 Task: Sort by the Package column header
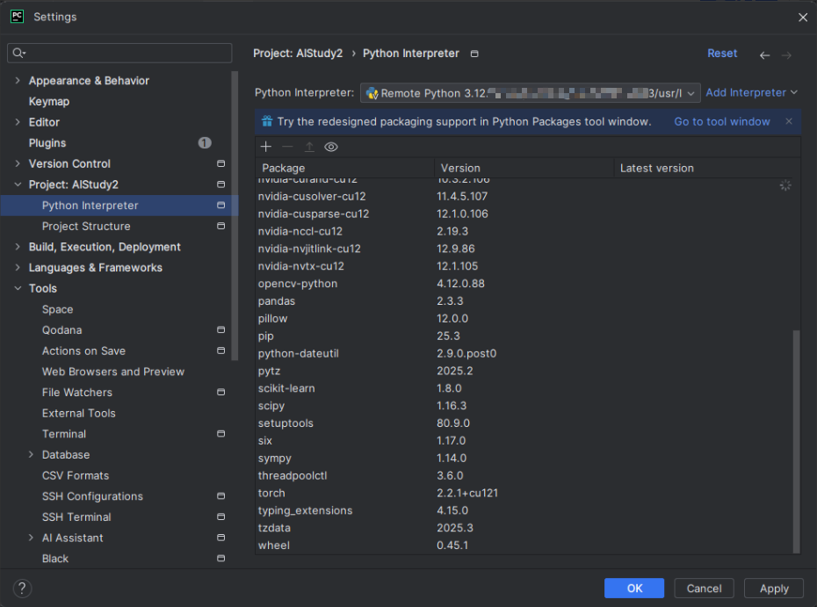tap(345, 169)
